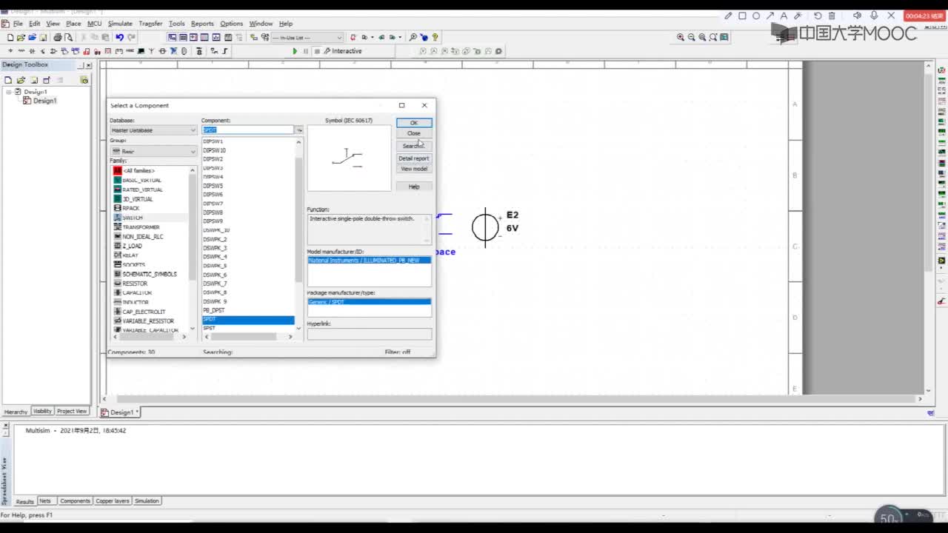The height and width of the screenshot is (533, 948).
Task: Click the component list vertical scrollbar
Action: click(298, 234)
